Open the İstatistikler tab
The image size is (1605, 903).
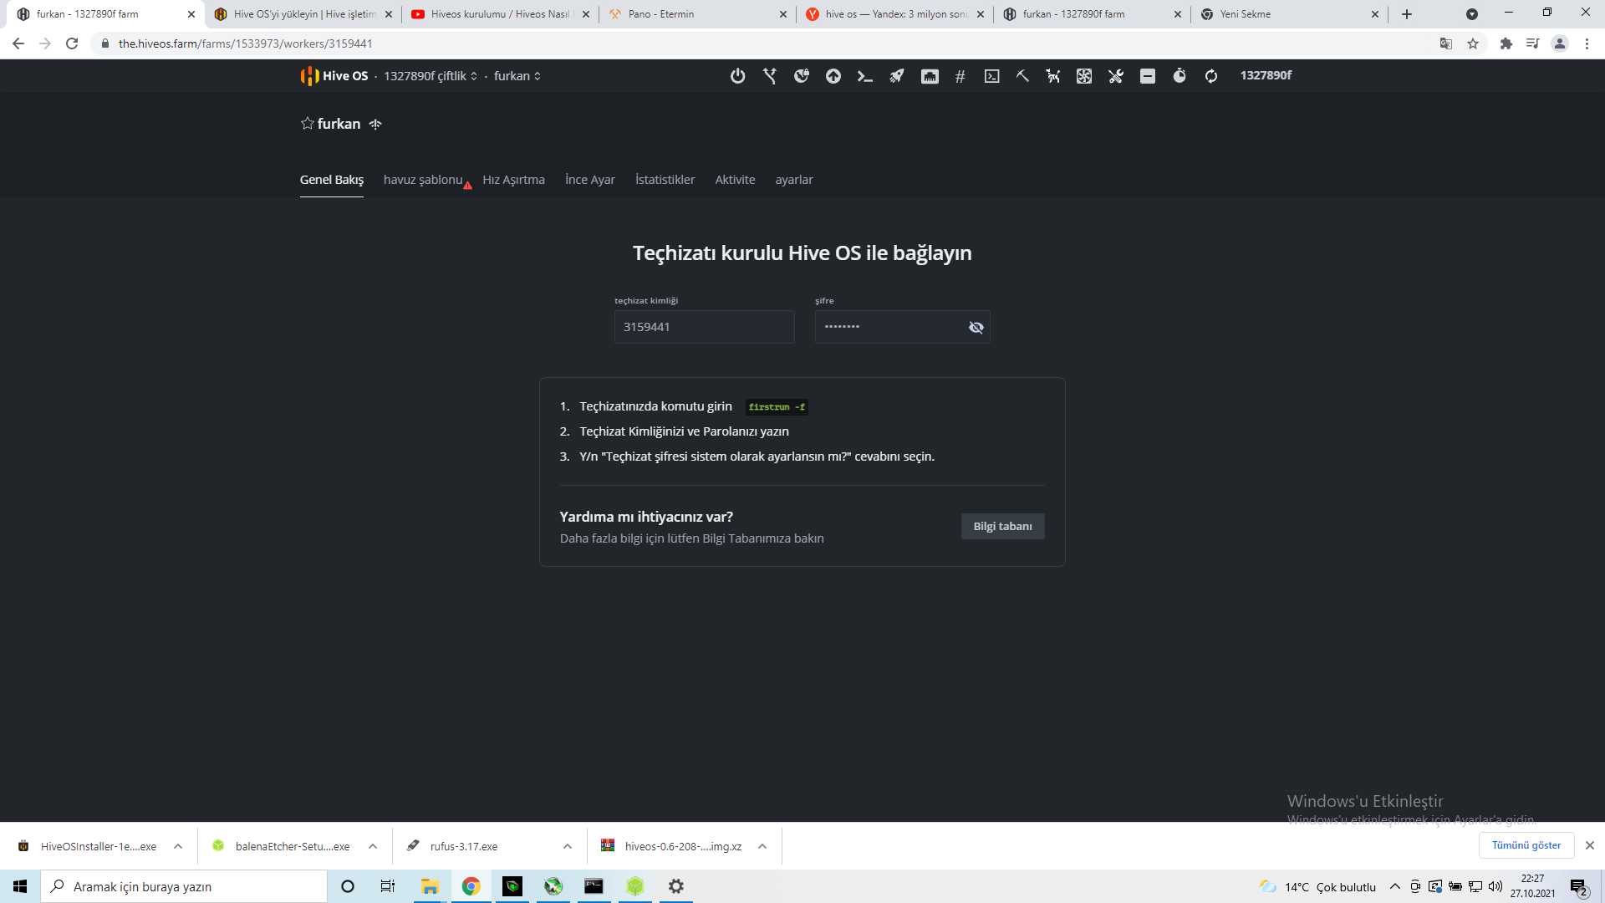(665, 180)
